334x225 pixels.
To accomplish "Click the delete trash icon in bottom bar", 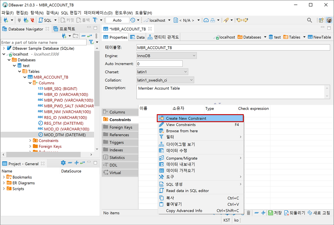I will 249,213.
